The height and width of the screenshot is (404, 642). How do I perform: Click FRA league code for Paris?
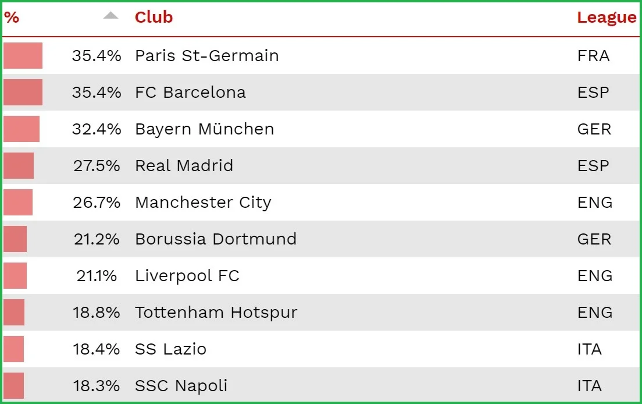tap(593, 56)
